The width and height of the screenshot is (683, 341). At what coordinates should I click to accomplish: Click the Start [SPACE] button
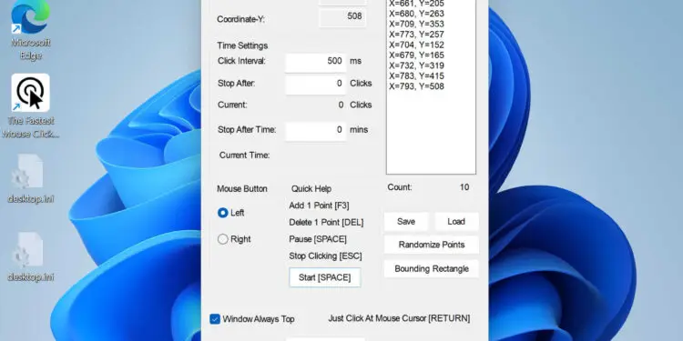[325, 277]
